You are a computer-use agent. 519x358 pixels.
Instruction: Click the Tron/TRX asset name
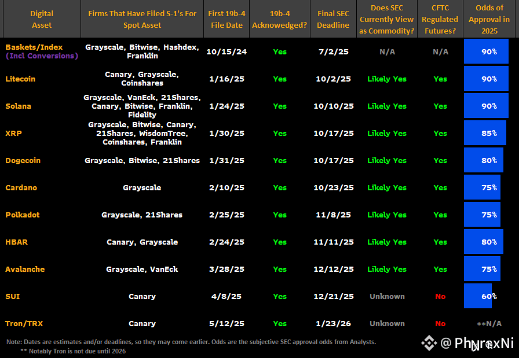[24, 324]
